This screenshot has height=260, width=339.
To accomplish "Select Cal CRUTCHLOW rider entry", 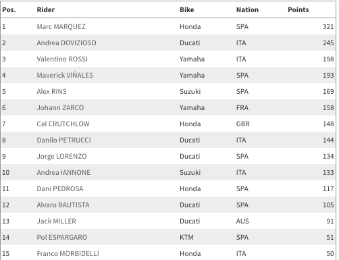I will pyautogui.click(x=63, y=124).
